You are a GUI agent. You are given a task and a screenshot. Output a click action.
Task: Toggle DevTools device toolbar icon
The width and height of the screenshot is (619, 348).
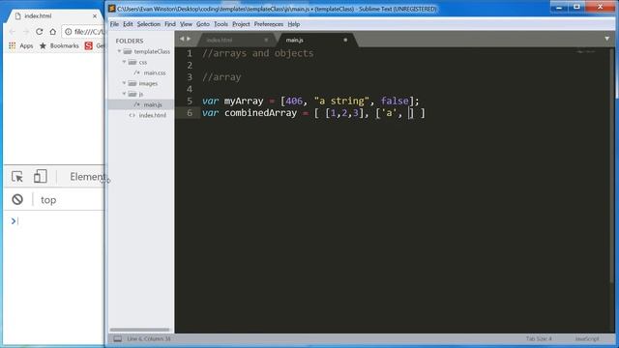point(40,176)
